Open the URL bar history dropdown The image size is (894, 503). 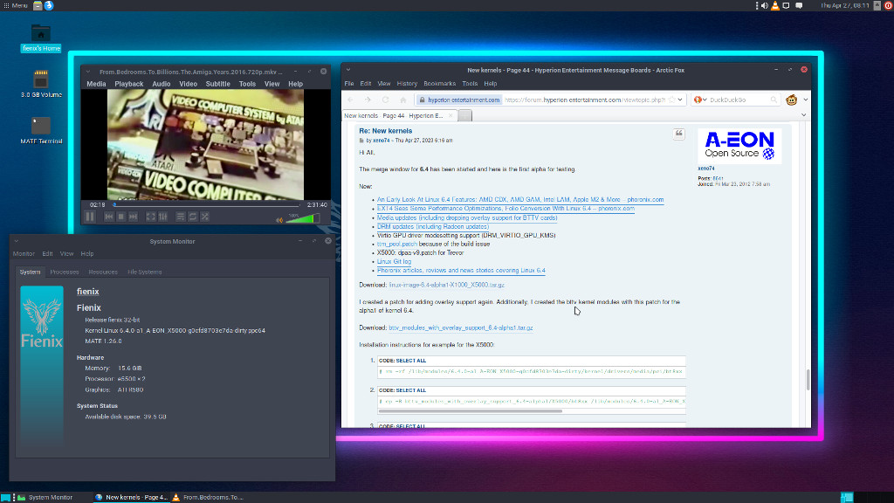(680, 100)
